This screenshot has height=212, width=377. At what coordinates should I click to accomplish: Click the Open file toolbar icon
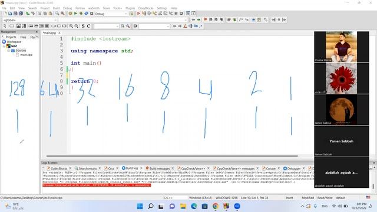click(10, 14)
